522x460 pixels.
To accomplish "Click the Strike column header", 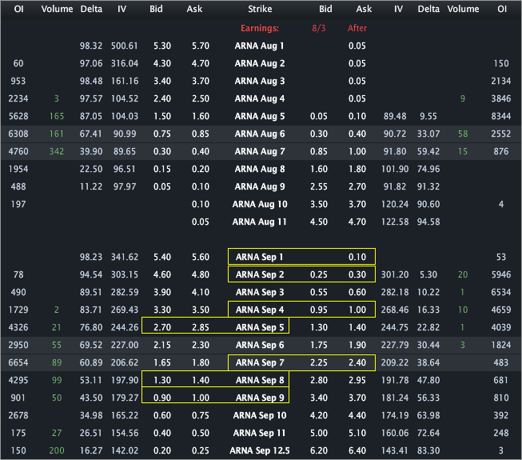I will (x=260, y=9).
